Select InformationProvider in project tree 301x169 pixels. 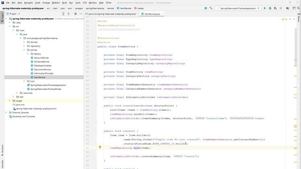(x=44, y=73)
